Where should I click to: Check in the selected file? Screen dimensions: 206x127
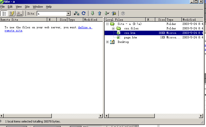point(114,13)
